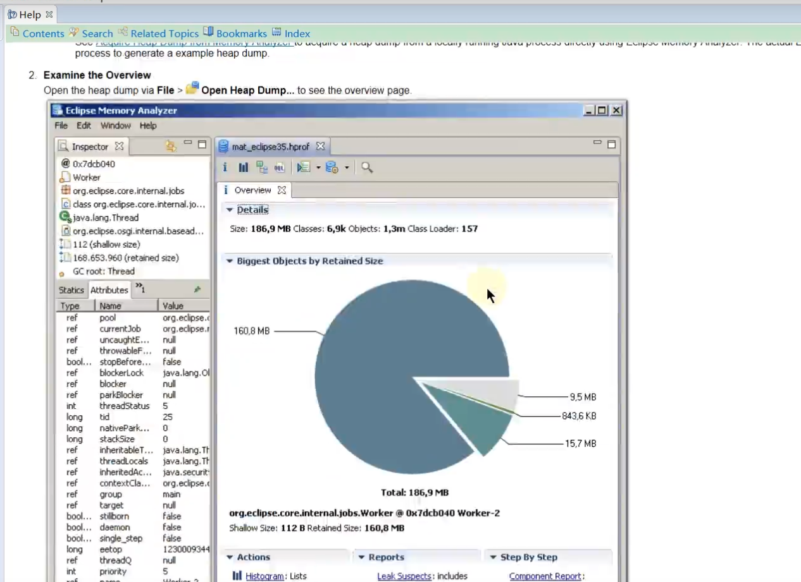
Task: Minimize the mat_eclipse35.hprof editor area
Action: (x=597, y=143)
